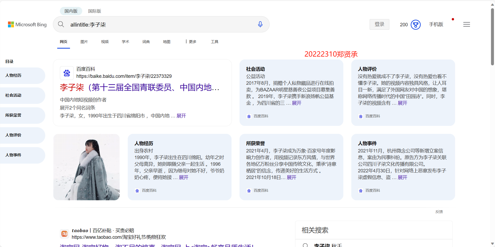The width and height of the screenshot is (495, 247).
Task: Select the 地图 tab
Action: pos(167,42)
